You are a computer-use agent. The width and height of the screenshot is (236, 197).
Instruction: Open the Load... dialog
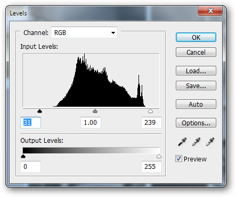(x=196, y=71)
